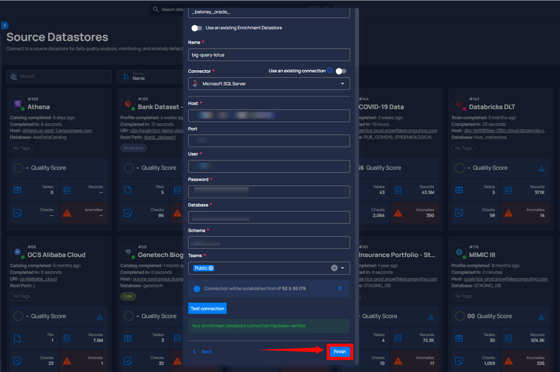
Task: Click the GCS Alibaba Cloud datastore icon
Action: tap(18, 252)
